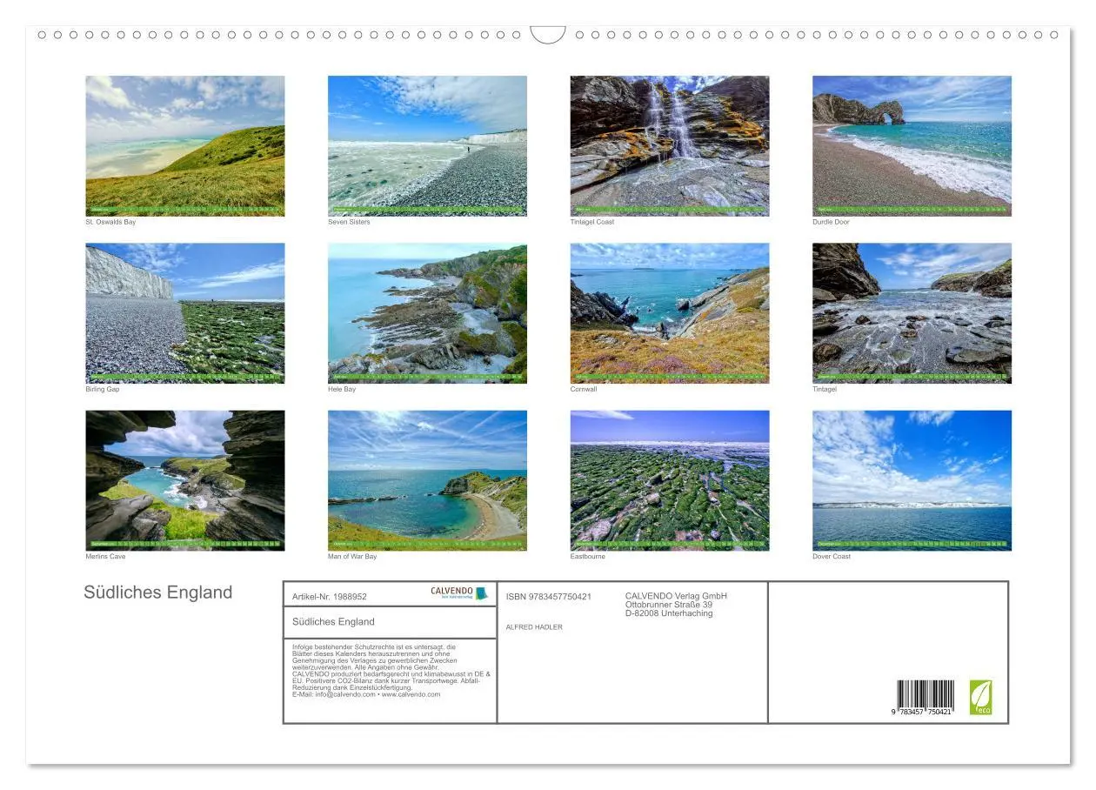Screen dimensions: 1096x790
Task: Click 'Artikel-Nr. 1988952' text
Action: [x=330, y=597]
